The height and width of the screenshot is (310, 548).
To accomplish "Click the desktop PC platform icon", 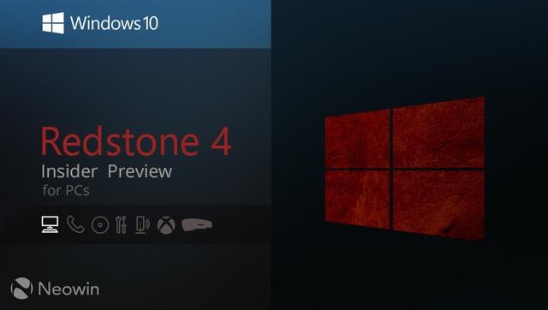I will [x=50, y=224].
